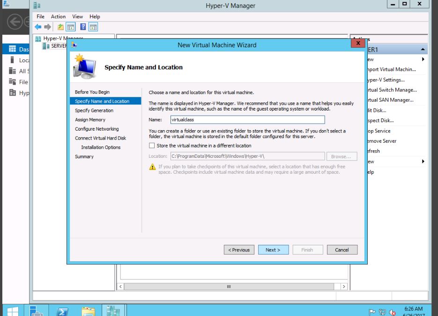Close the wizard with the red X button

click(358, 43)
